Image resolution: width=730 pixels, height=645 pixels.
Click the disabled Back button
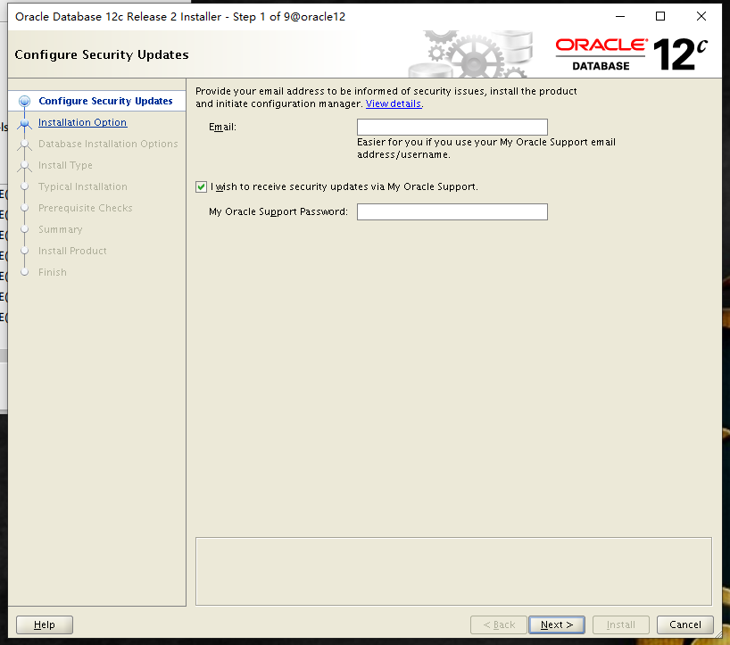[x=499, y=624]
